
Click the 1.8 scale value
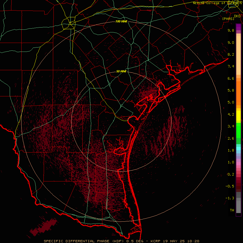pyautogui.click(x=231, y=150)
